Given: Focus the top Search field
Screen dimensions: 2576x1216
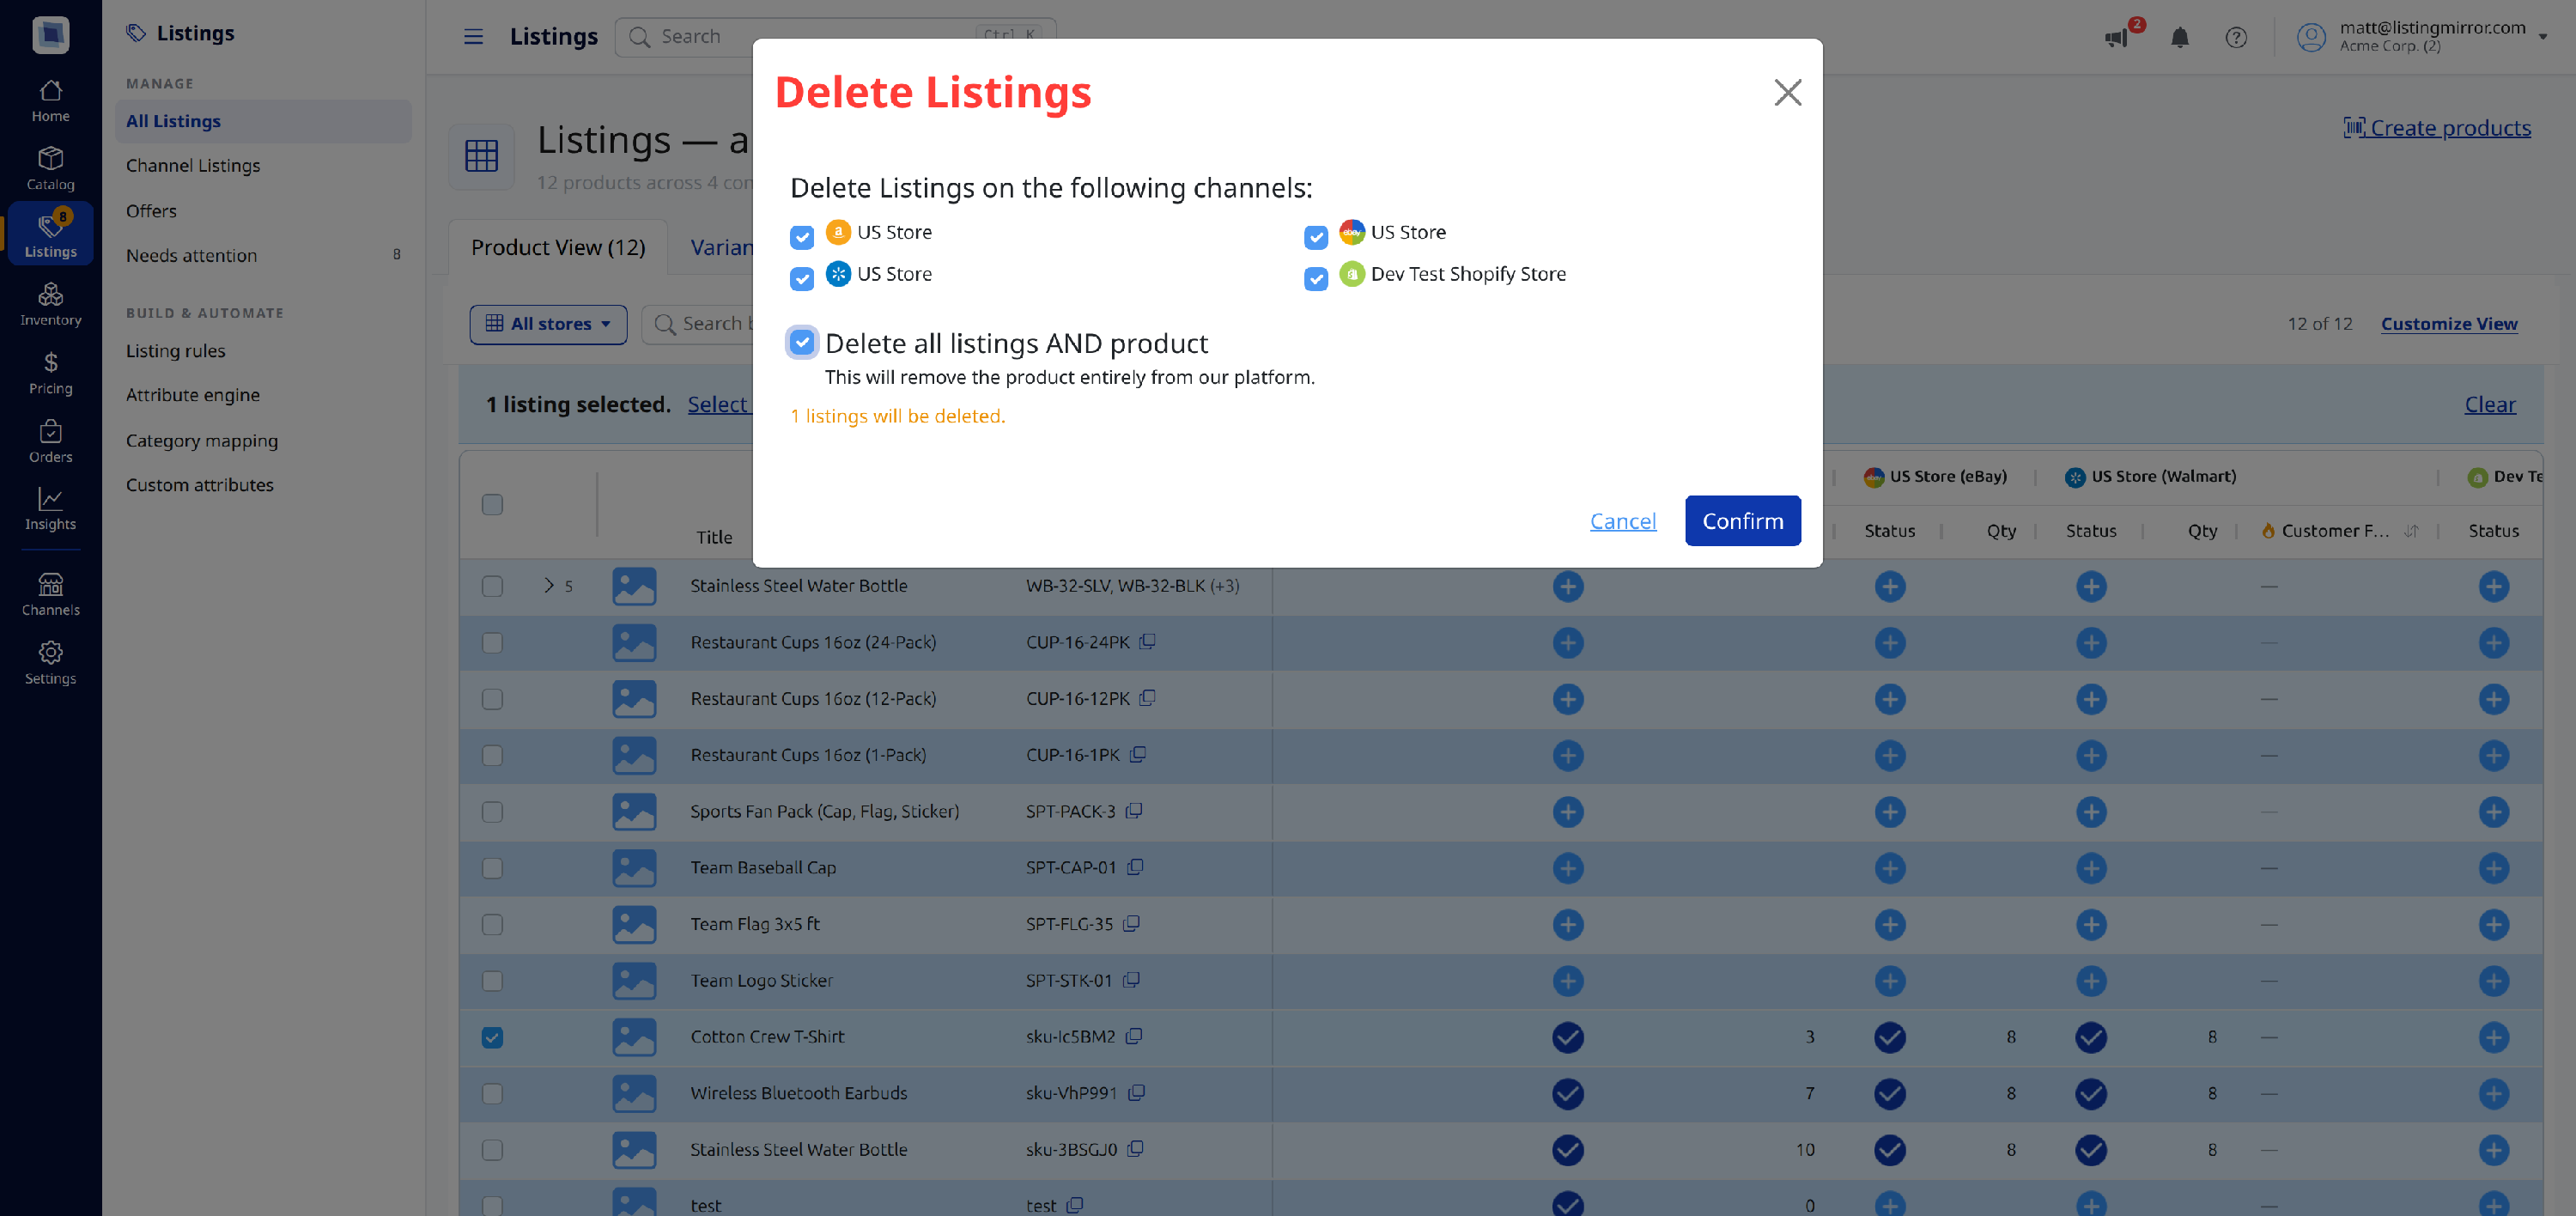Looking at the screenshot, I should coord(835,37).
